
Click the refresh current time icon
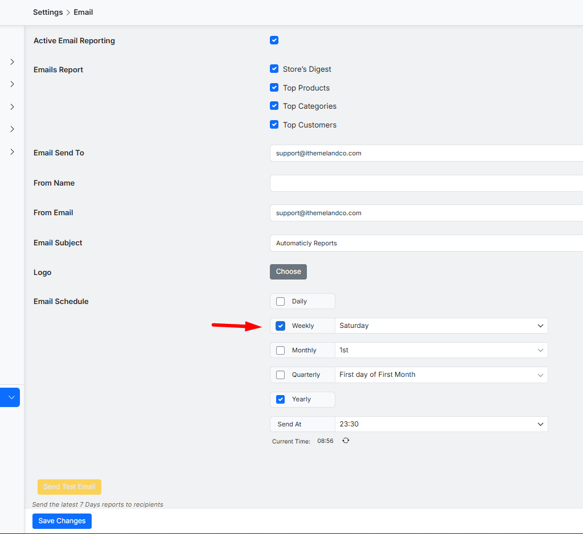(x=346, y=441)
